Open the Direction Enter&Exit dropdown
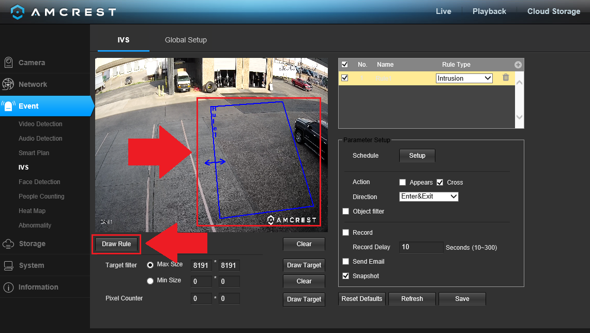The image size is (590, 333). 429,196
